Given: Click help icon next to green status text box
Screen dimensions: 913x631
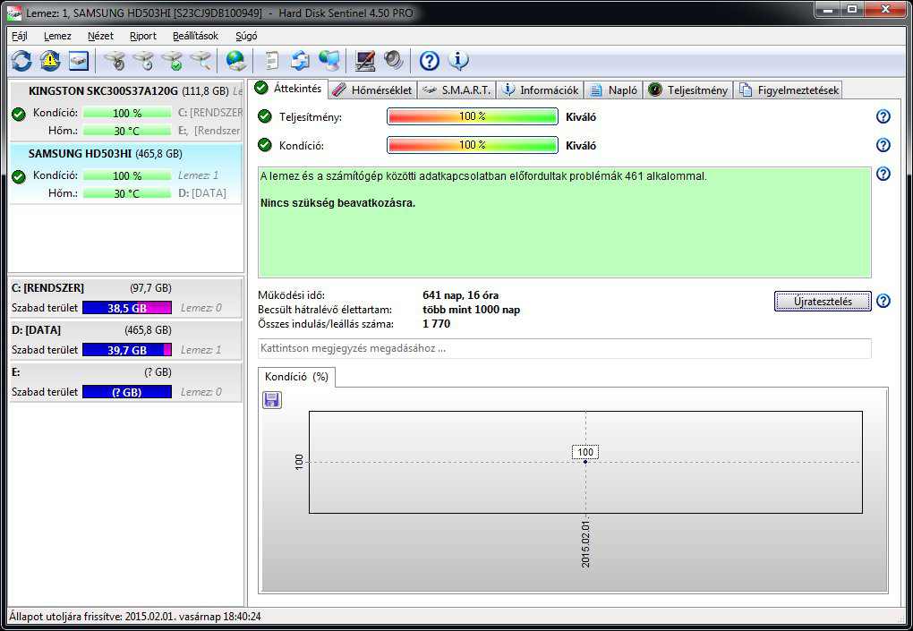Looking at the screenshot, I should [883, 174].
